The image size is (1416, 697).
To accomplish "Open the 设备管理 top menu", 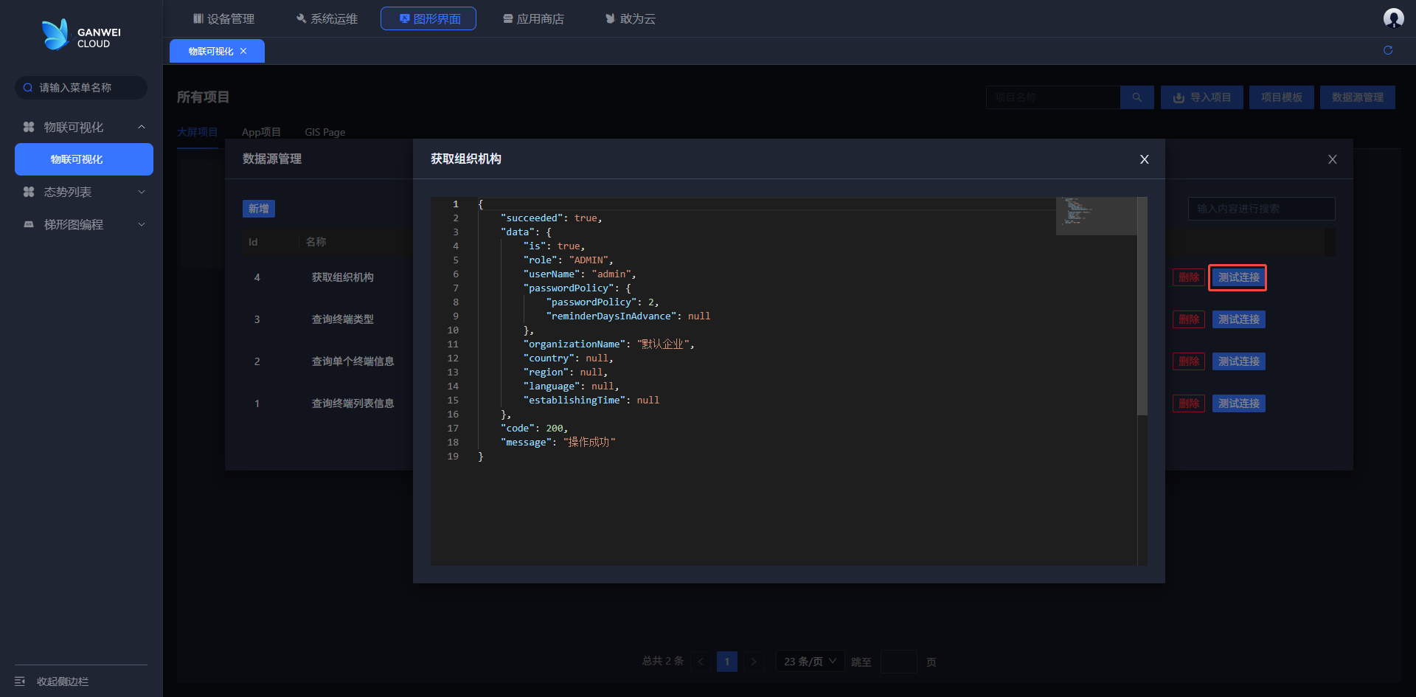I will tap(223, 18).
